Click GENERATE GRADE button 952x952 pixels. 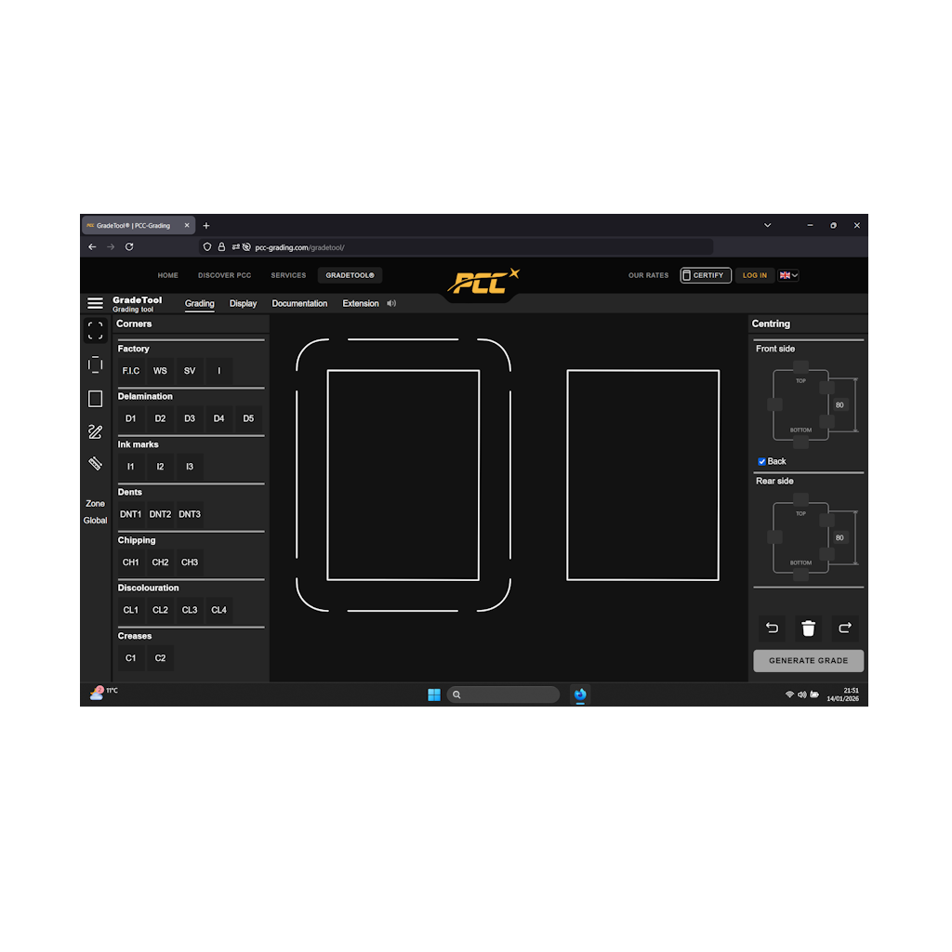coord(808,661)
